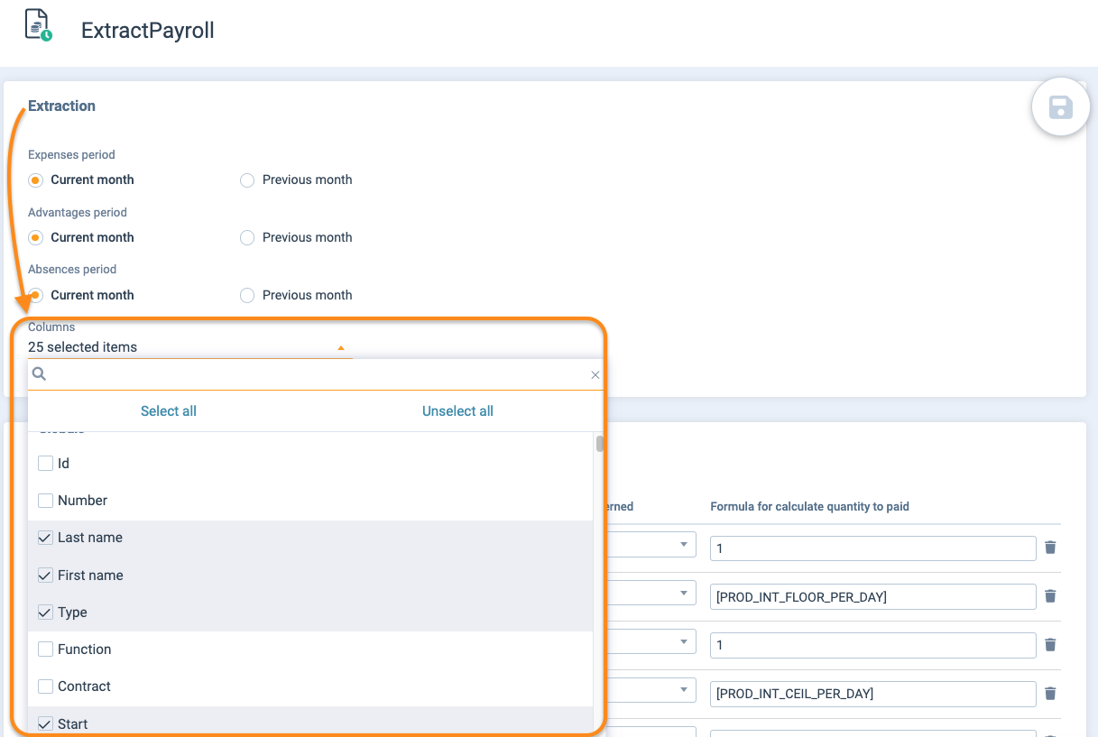Click trash icon for third formula row
The width and height of the screenshot is (1098, 737).
1050,645
